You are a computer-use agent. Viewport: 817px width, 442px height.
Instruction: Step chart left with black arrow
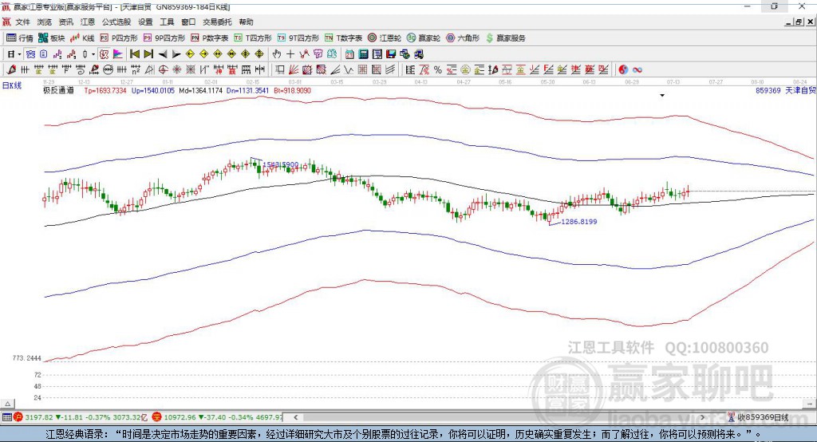pos(163,54)
